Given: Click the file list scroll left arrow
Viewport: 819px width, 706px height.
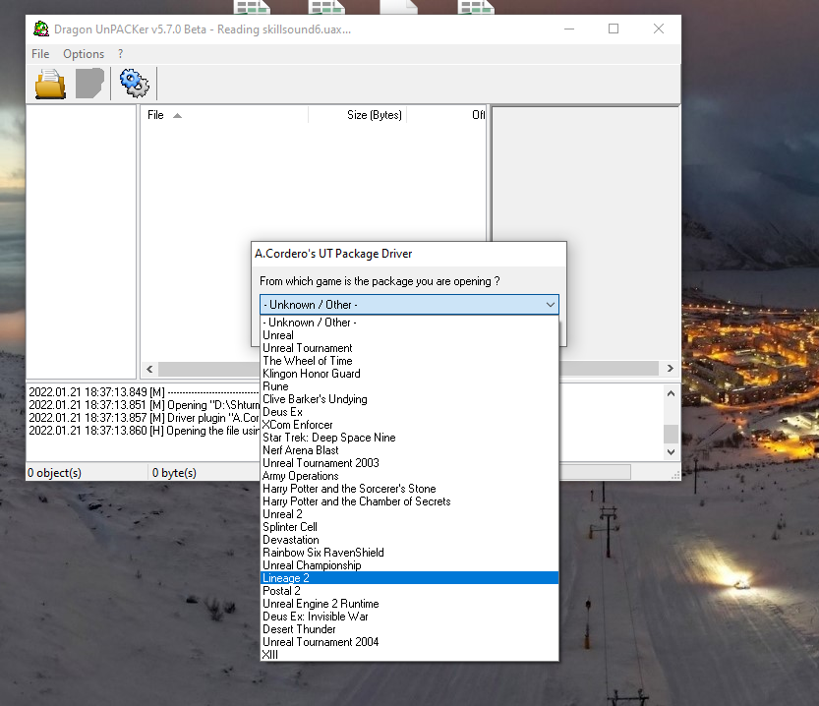Looking at the screenshot, I should click(x=149, y=369).
